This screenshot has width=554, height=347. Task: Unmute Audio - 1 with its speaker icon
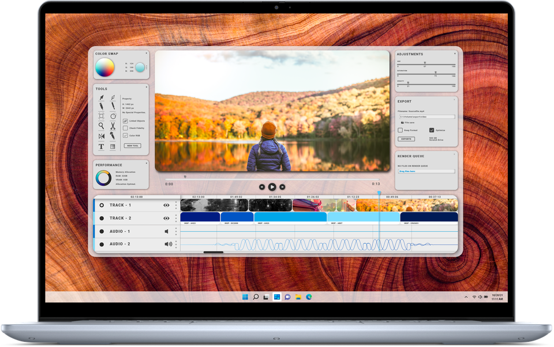coord(166,232)
